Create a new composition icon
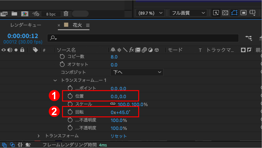This screenshot has width=262, height=148. click(x=25, y=14)
